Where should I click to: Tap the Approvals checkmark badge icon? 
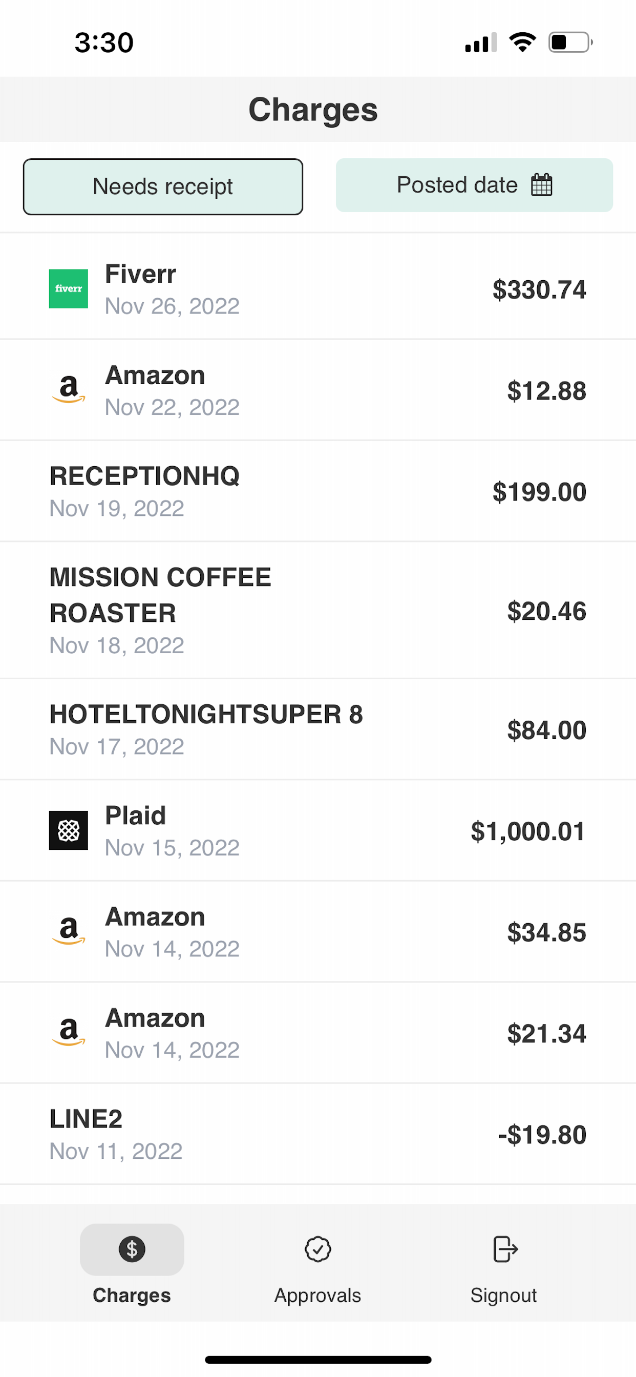pos(317,1249)
